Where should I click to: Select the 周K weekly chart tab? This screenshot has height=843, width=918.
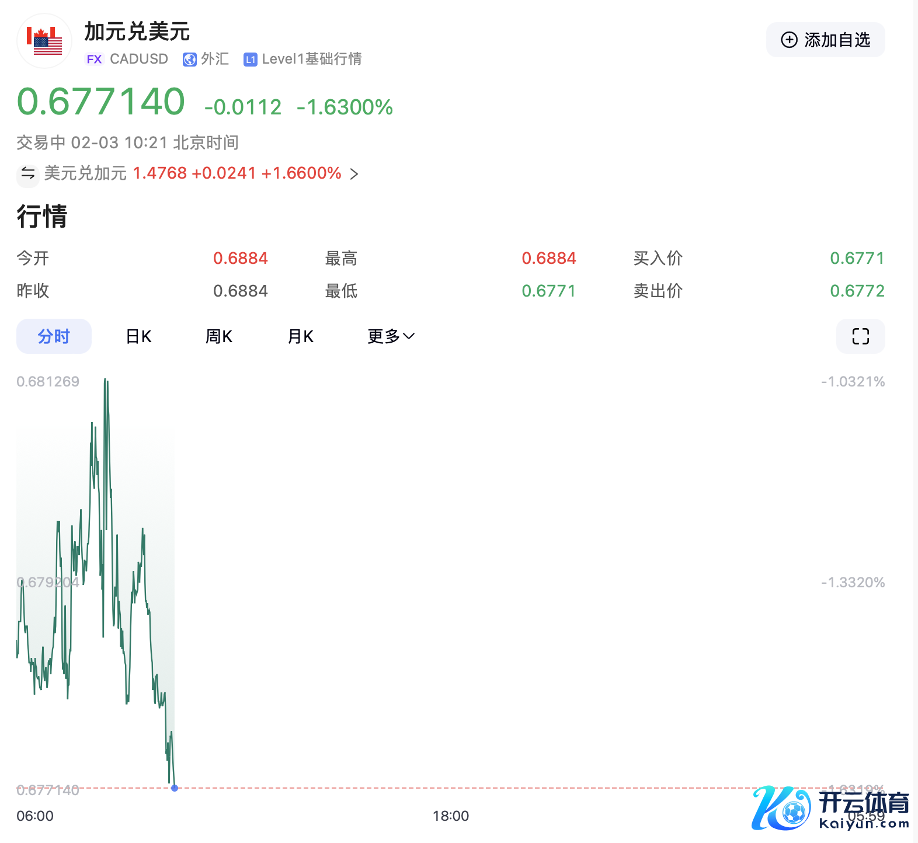[219, 336]
